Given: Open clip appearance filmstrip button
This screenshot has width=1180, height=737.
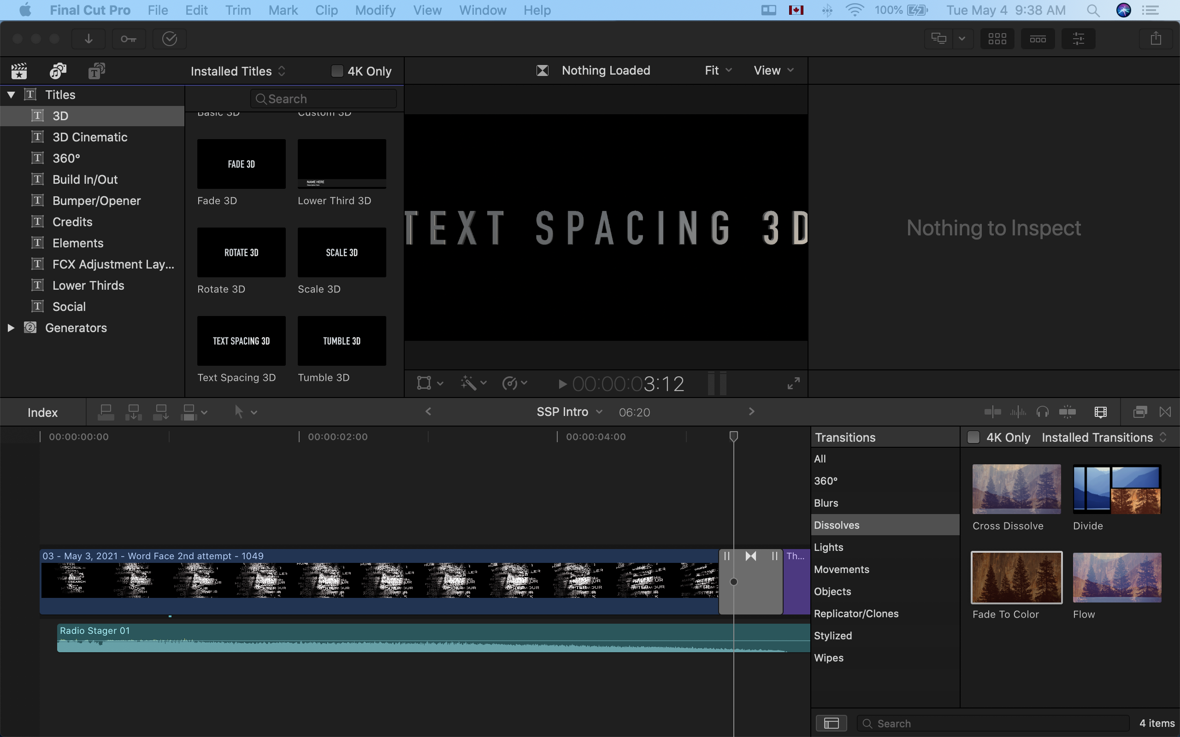Looking at the screenshot, I should click(x=1101, y=412).
